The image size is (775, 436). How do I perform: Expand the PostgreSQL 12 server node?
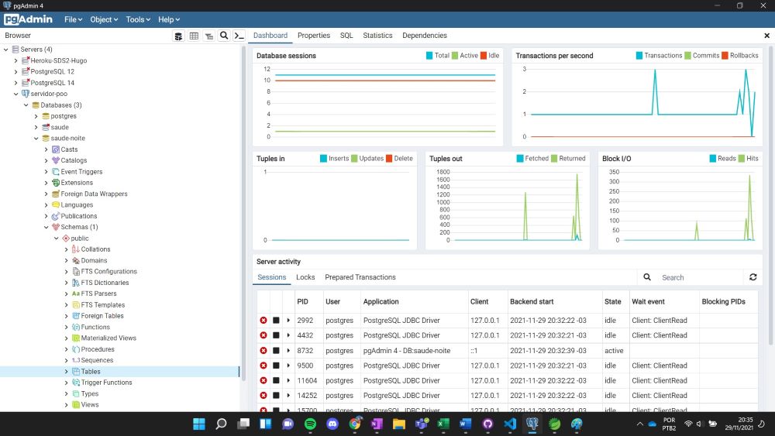(15, 71)
